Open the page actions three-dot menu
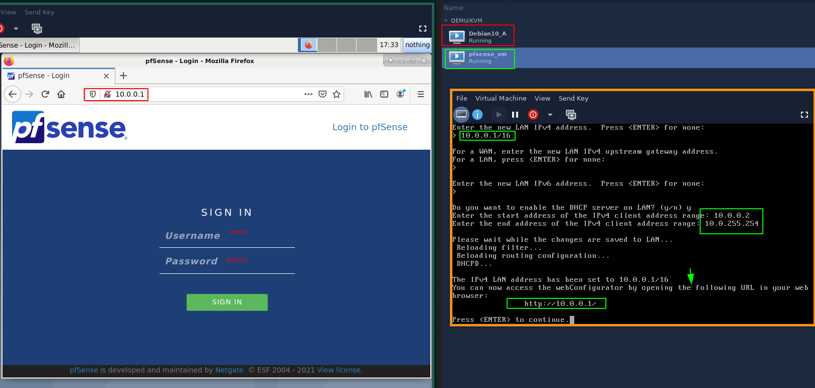Image resolution: width=815 pixels, height=388 pixels. point(308,94)
